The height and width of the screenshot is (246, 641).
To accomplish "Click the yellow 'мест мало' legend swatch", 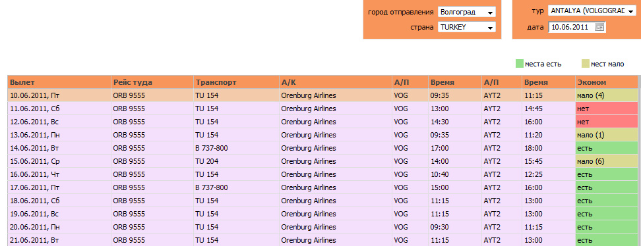I will coord(586,64).
